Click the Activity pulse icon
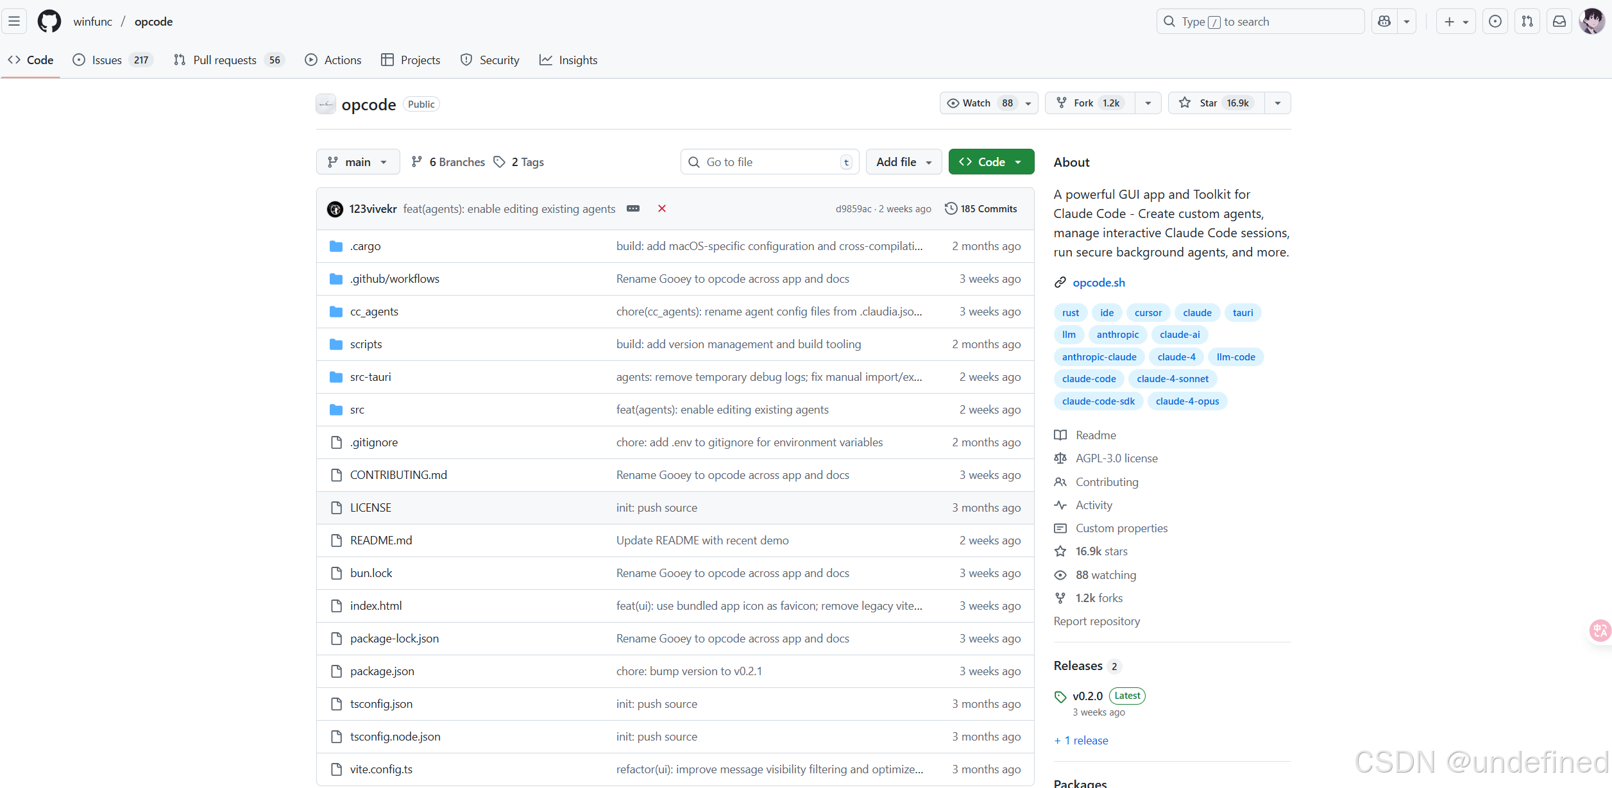Image resolution: width=1612 pixels, height=788 pixels. coord(1060,505)
